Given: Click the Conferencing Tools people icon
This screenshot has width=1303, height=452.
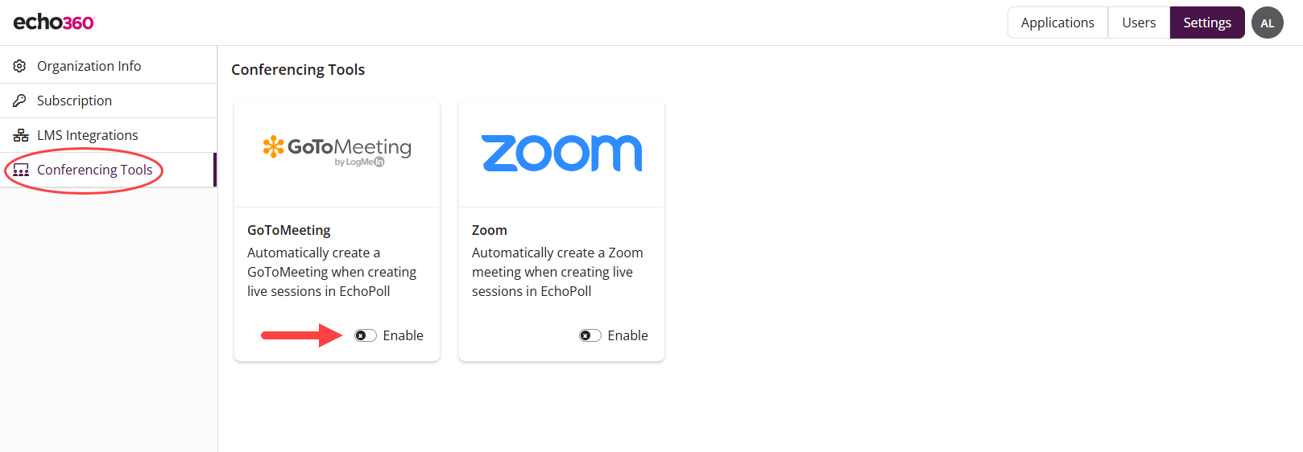Looking at the screenshot, I should [x=21, y=170].
